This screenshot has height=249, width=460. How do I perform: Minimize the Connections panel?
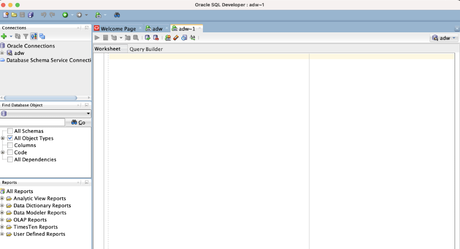(x=86, y=28)
